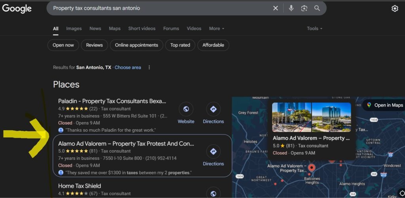Open Paladin website globe icon
This screenshot has height=198, width=405.
186,109
